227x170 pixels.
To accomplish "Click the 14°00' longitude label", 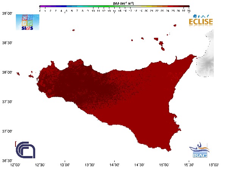I will [x=115, y=165].
